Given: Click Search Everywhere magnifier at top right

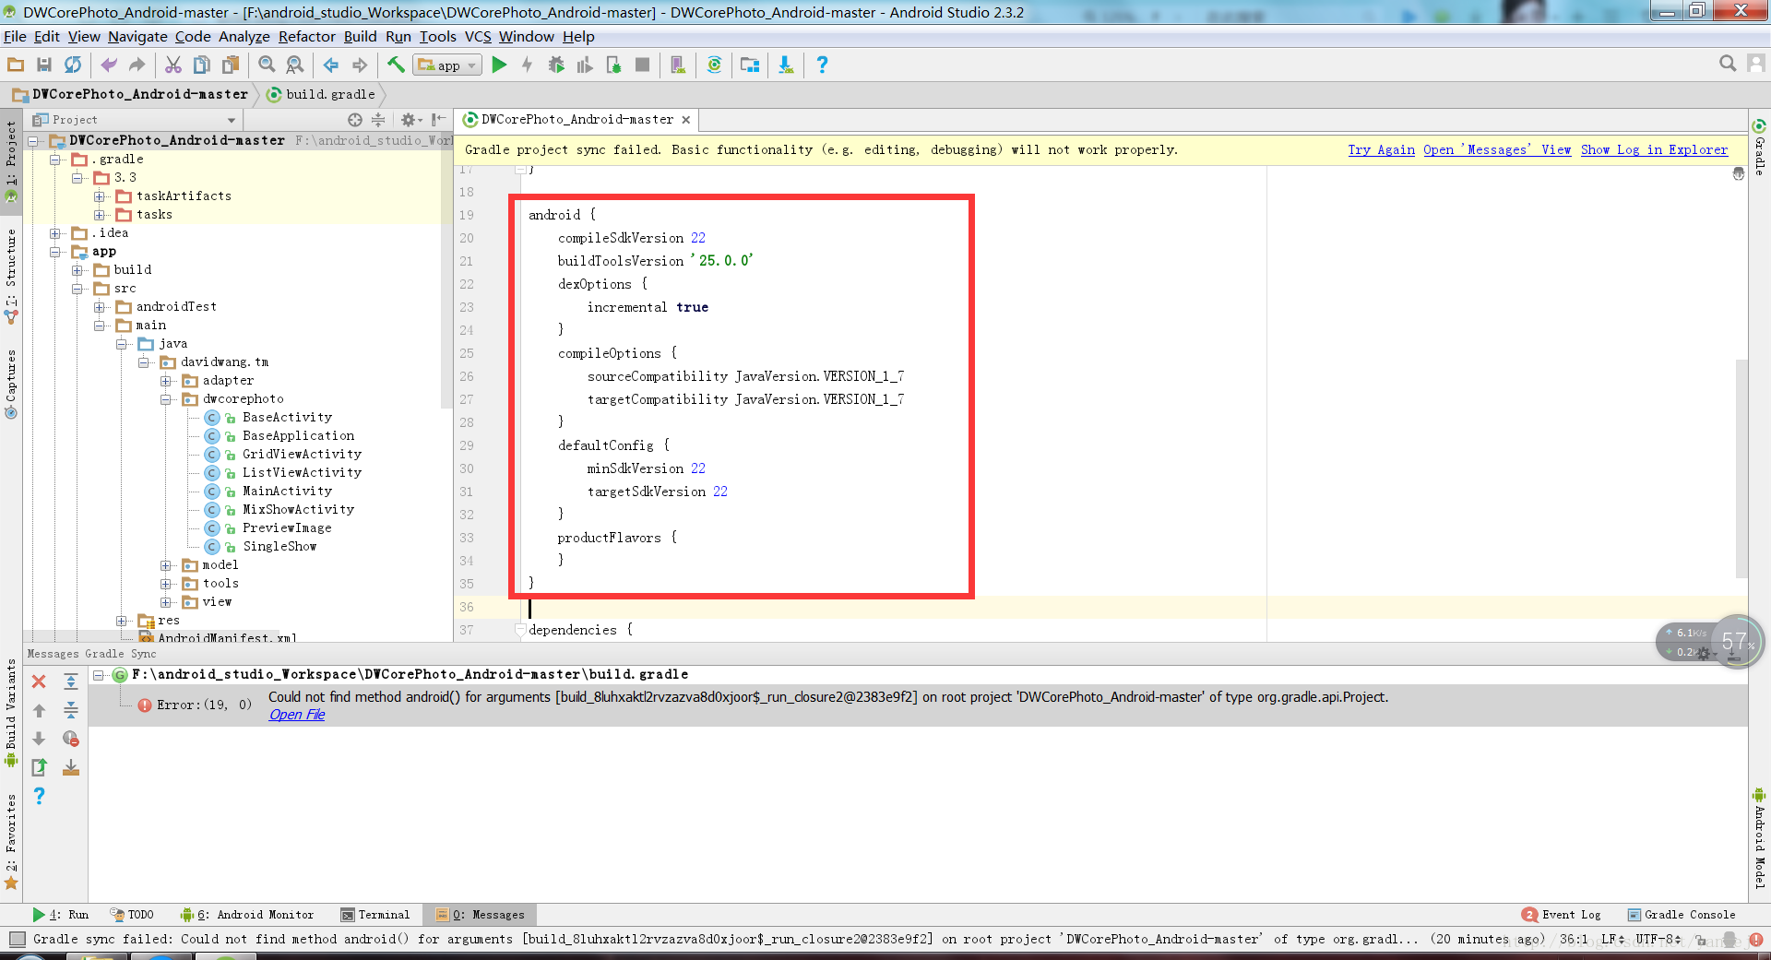Looking at the screenshot, I should click(x=1728, y=64).
